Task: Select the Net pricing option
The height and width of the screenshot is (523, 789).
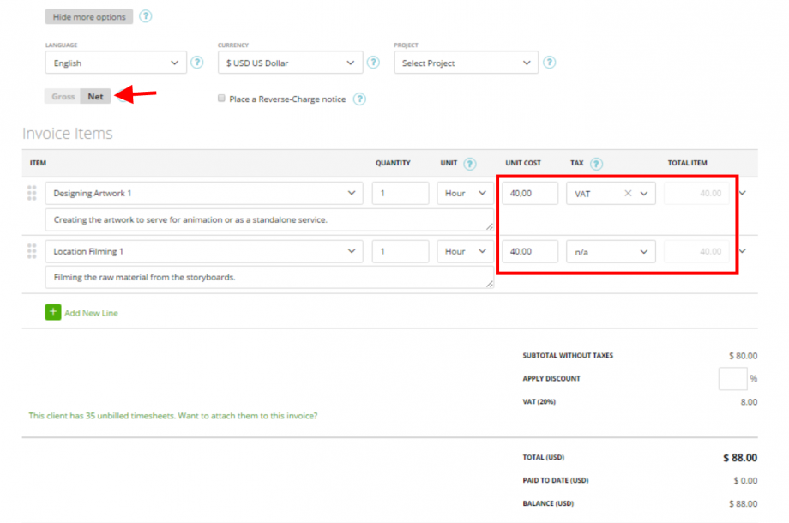Action: click(95, 96)
